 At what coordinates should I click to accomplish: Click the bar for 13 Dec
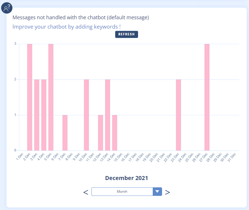coord(108,115)
